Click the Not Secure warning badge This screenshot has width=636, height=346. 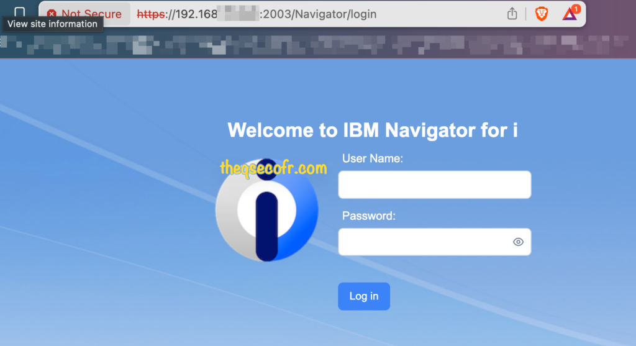pos(84,14)
